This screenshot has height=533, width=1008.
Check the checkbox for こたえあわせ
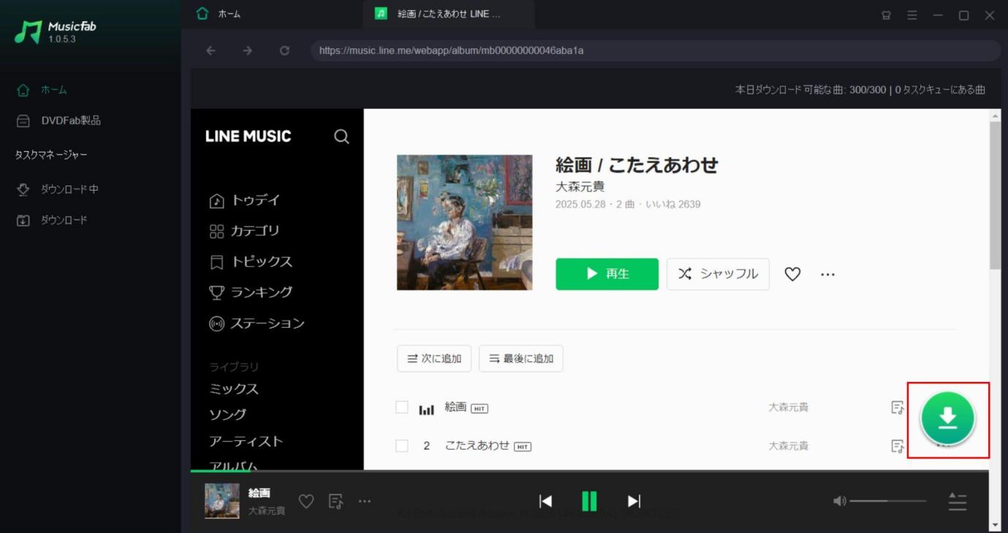click(401, 445)
